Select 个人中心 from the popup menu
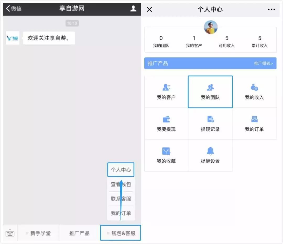Image resolution: width=283 pixels, height=244 pixels. [121, 170]
